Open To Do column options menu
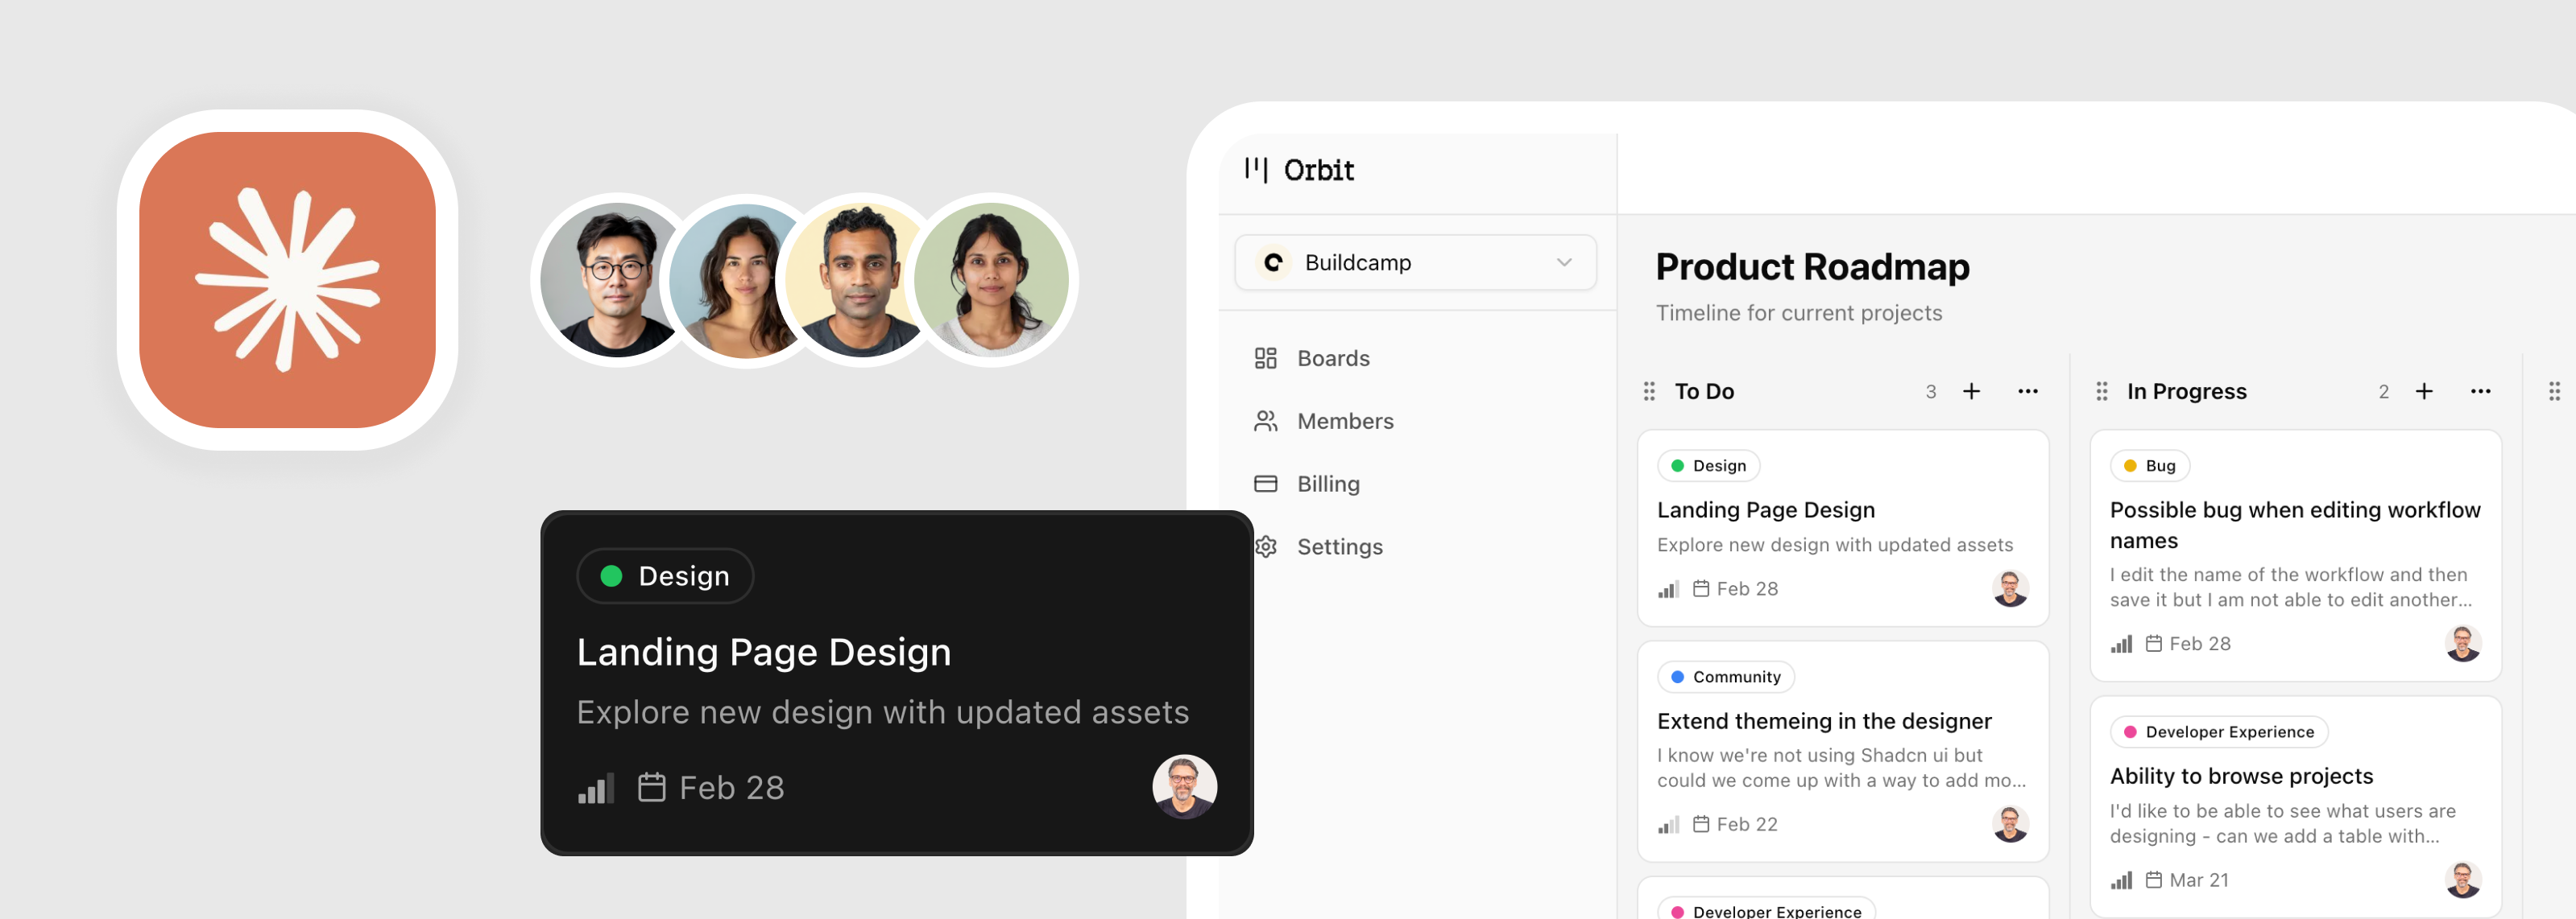The image size is (2576, 919). (x=2027, y=392)
